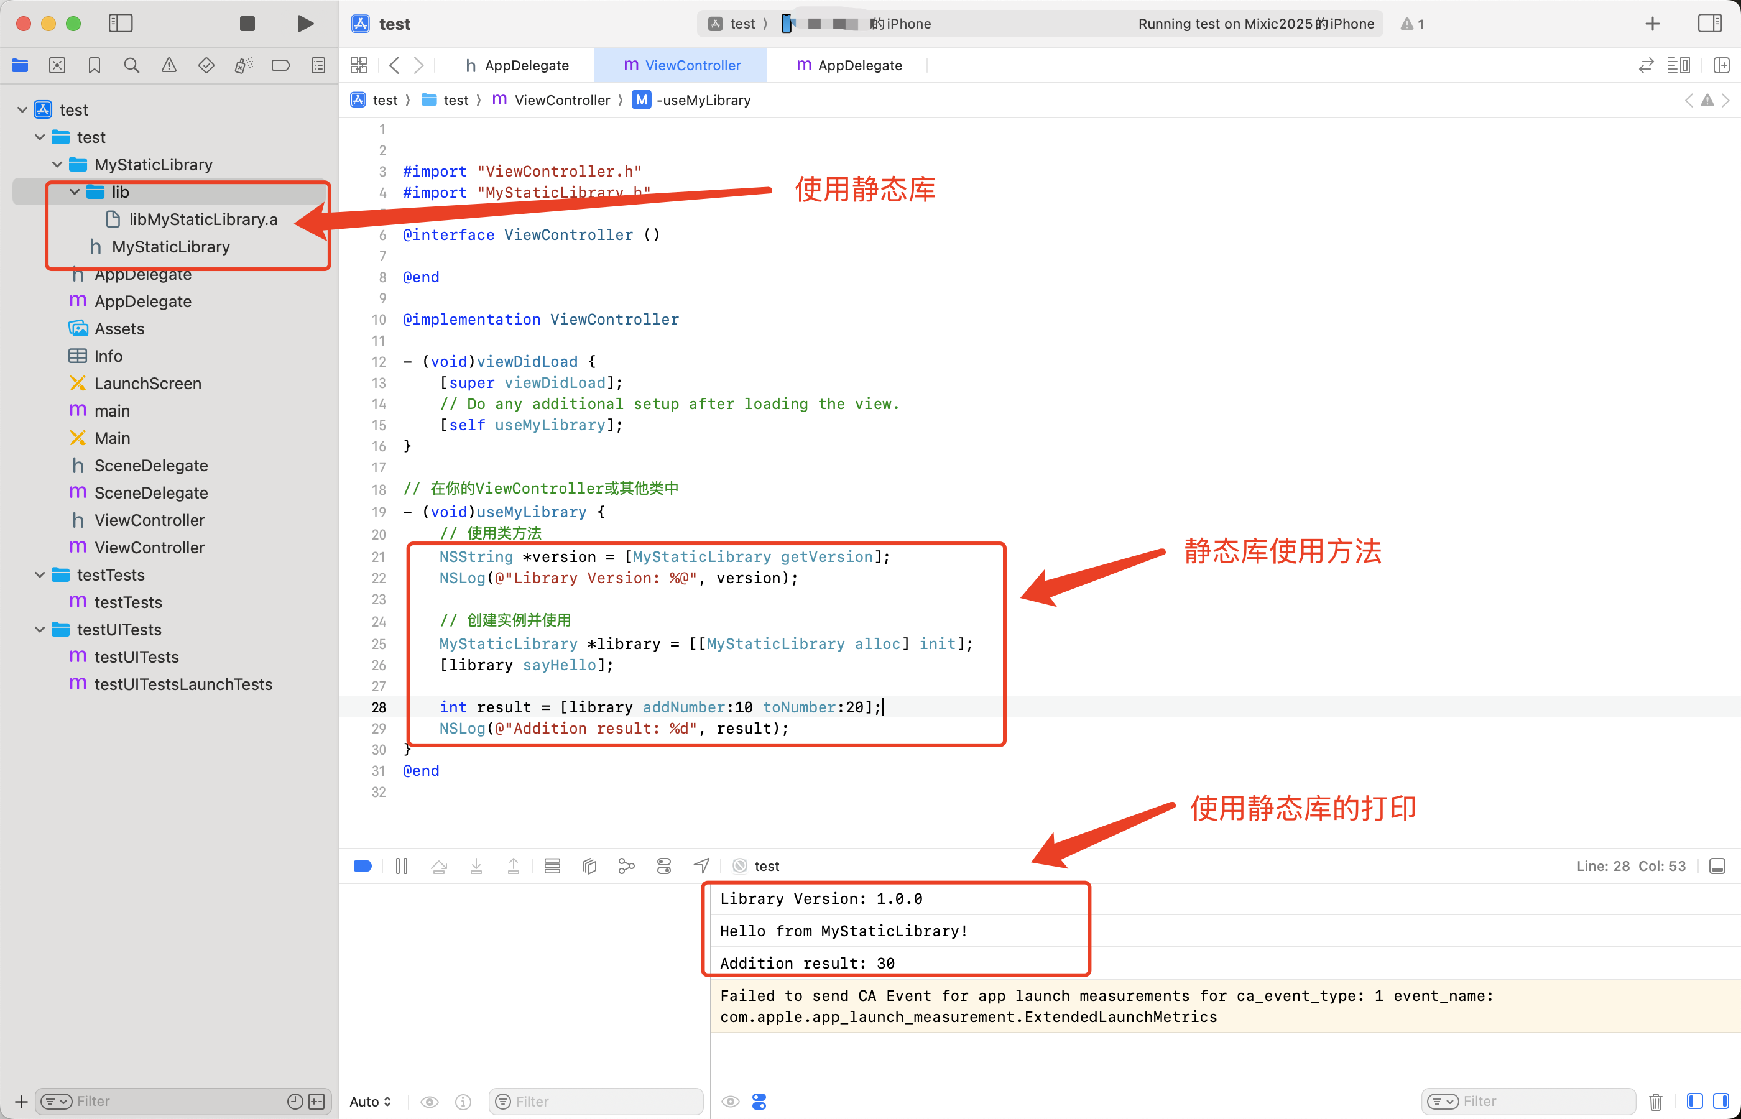Click the warning count badge in the activity bar

[x=1413, y=24]
